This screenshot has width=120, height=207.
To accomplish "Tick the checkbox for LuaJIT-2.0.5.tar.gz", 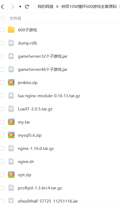I will pos(2,109).
